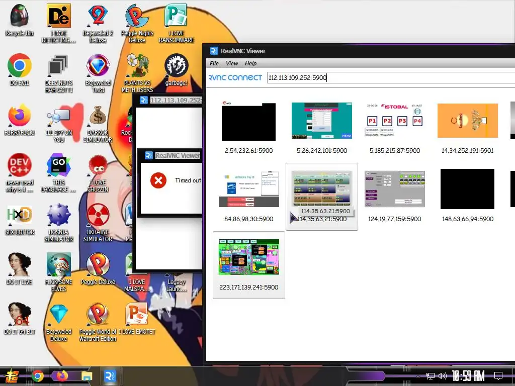Select the 114.35.63.21:5900 connection thumbnail
Image resolution: width=515 pixels, height=386 pixels.
[322, 188]
